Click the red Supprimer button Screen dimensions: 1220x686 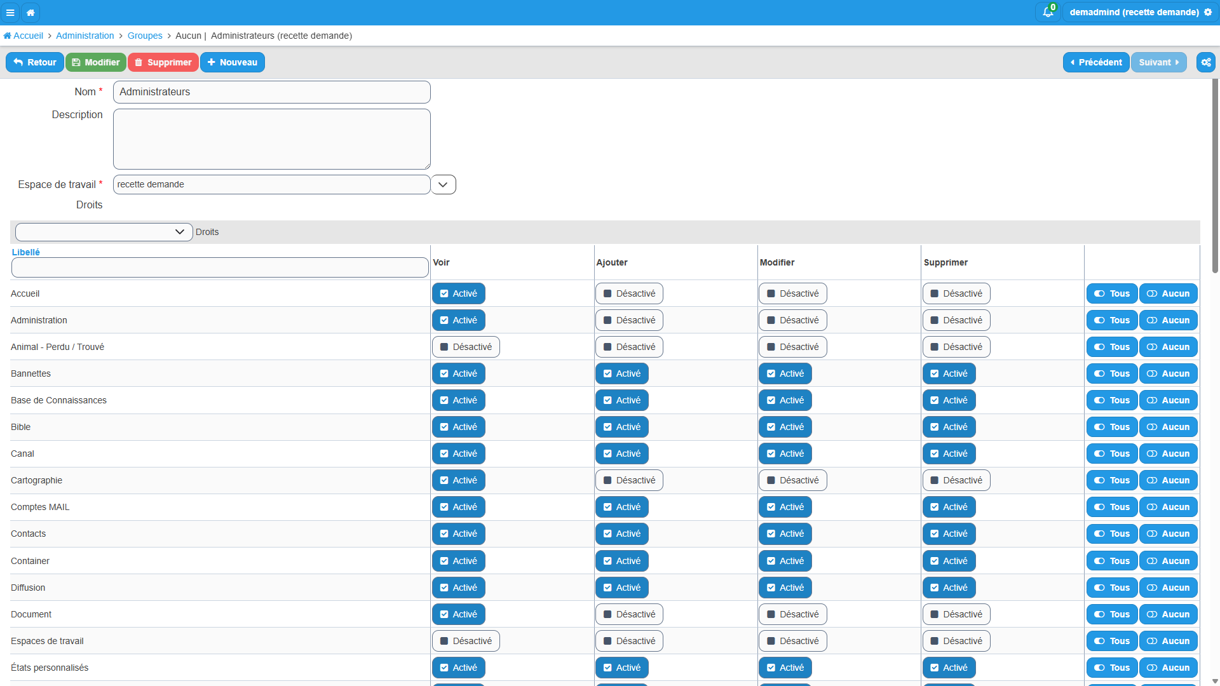(x=163, y=62)
